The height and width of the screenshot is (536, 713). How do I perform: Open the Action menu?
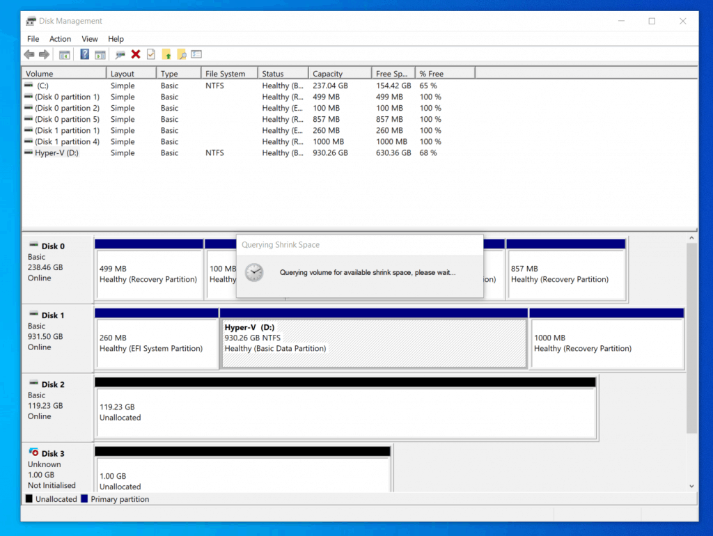point(60,38)
